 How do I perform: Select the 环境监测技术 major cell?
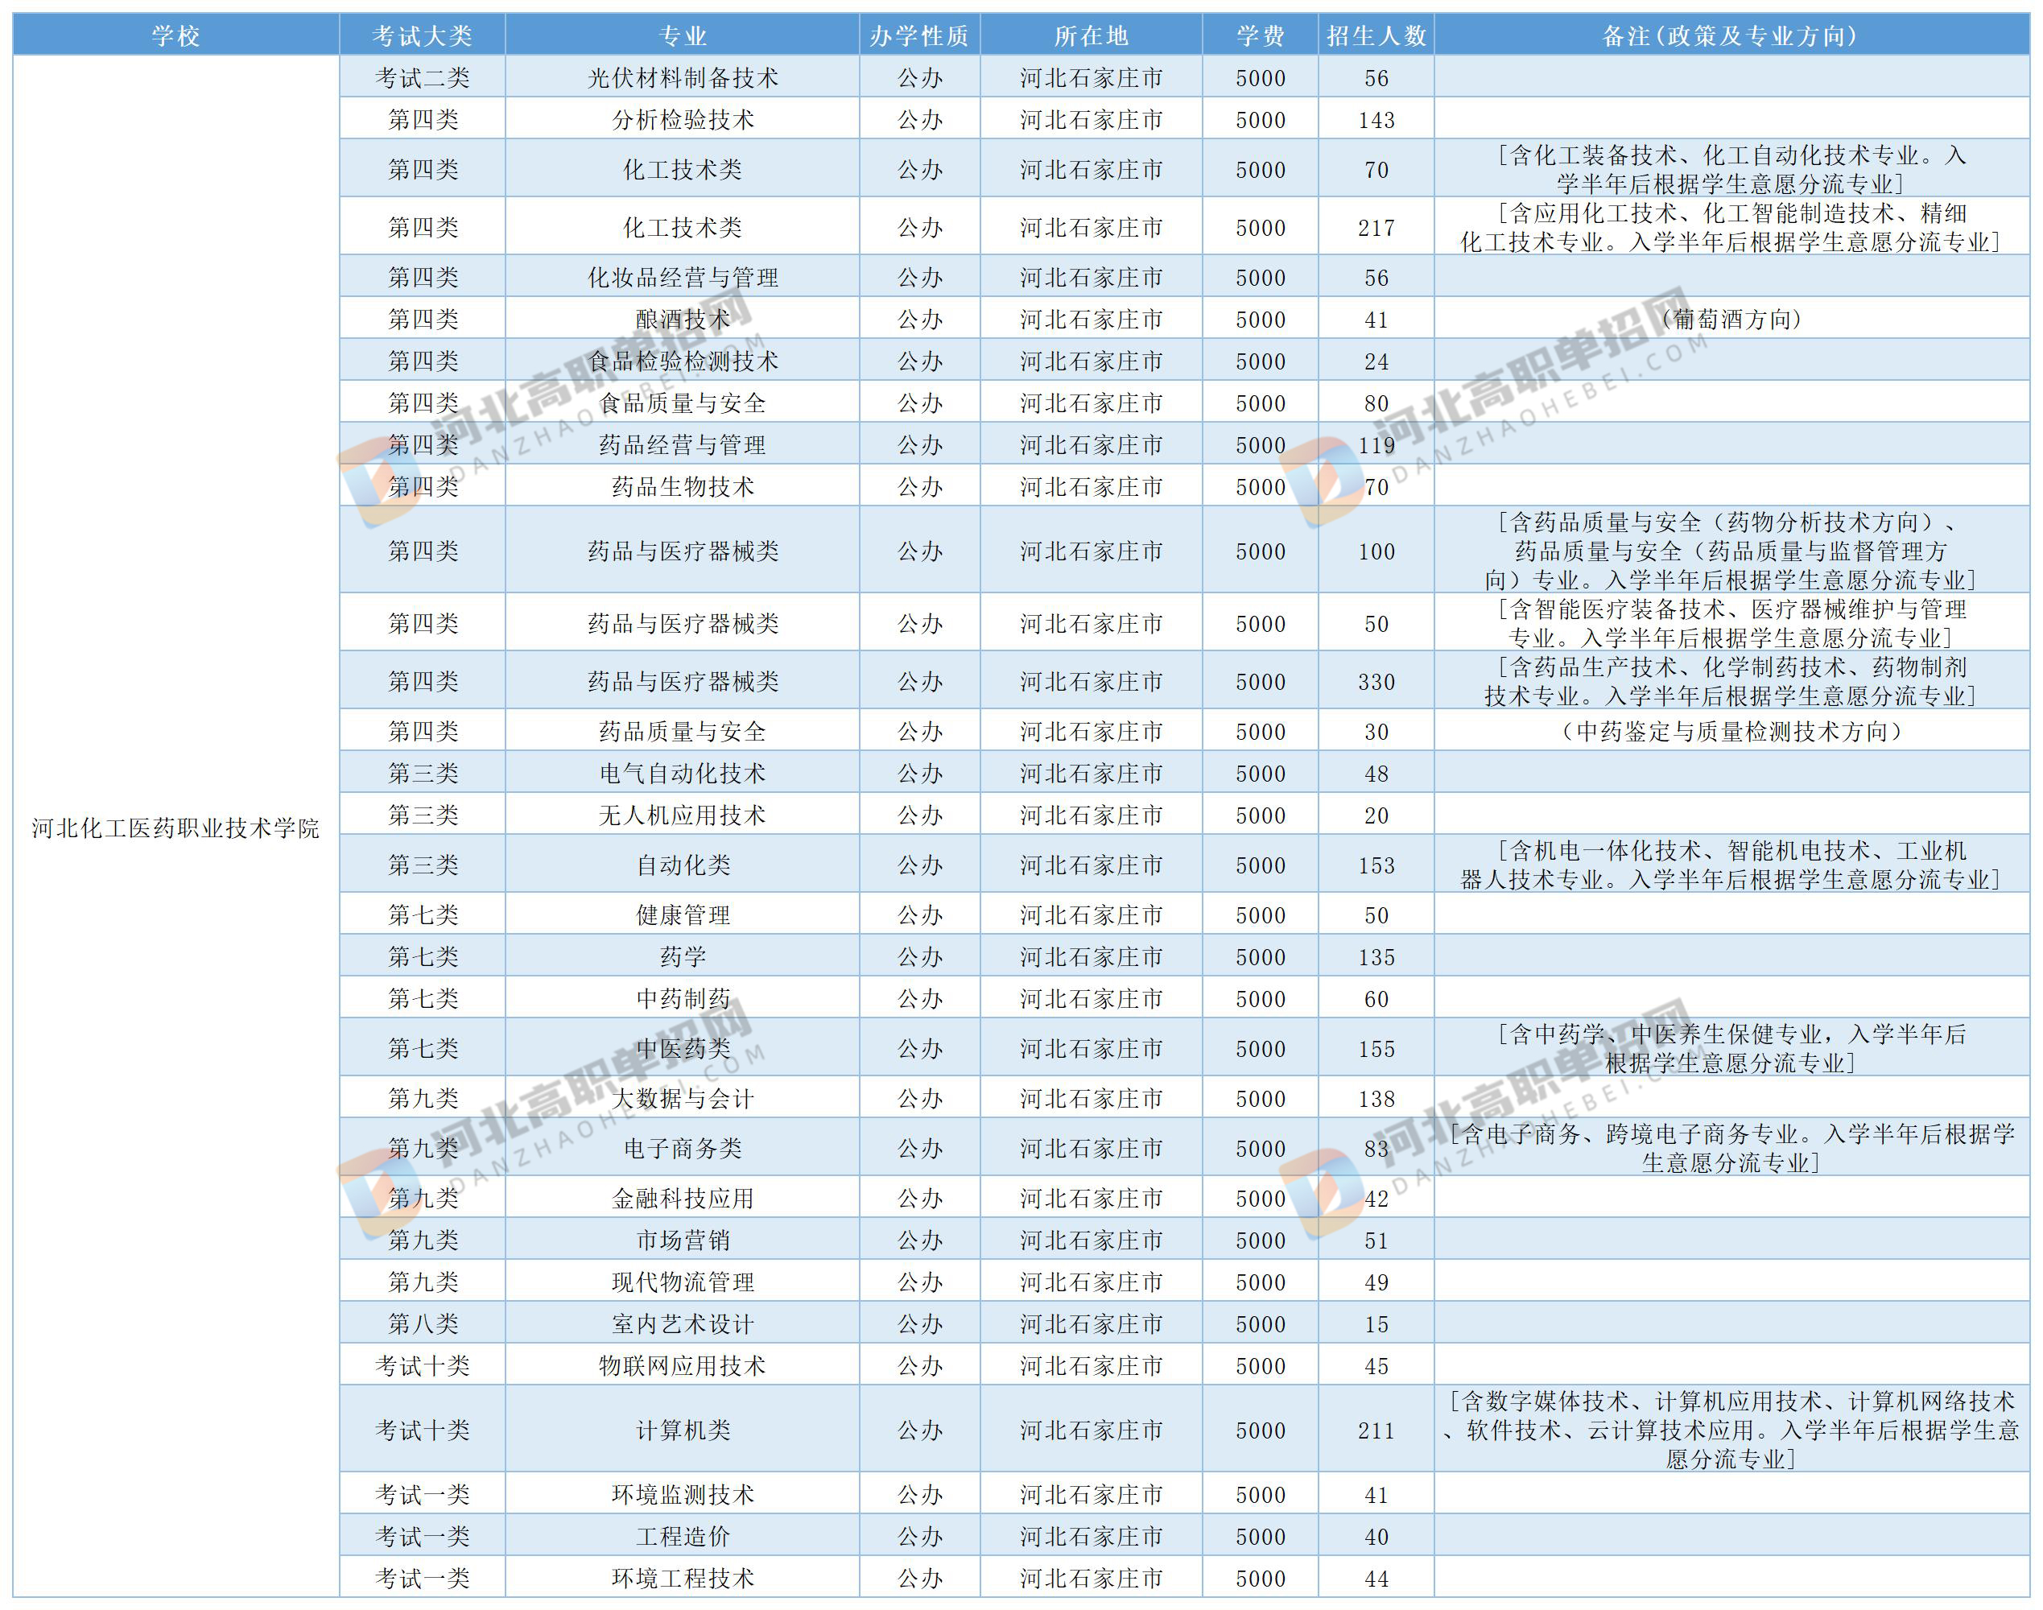click(x=683, y=1493)
